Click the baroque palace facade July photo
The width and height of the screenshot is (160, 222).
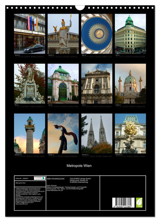[x=97, y=84]
